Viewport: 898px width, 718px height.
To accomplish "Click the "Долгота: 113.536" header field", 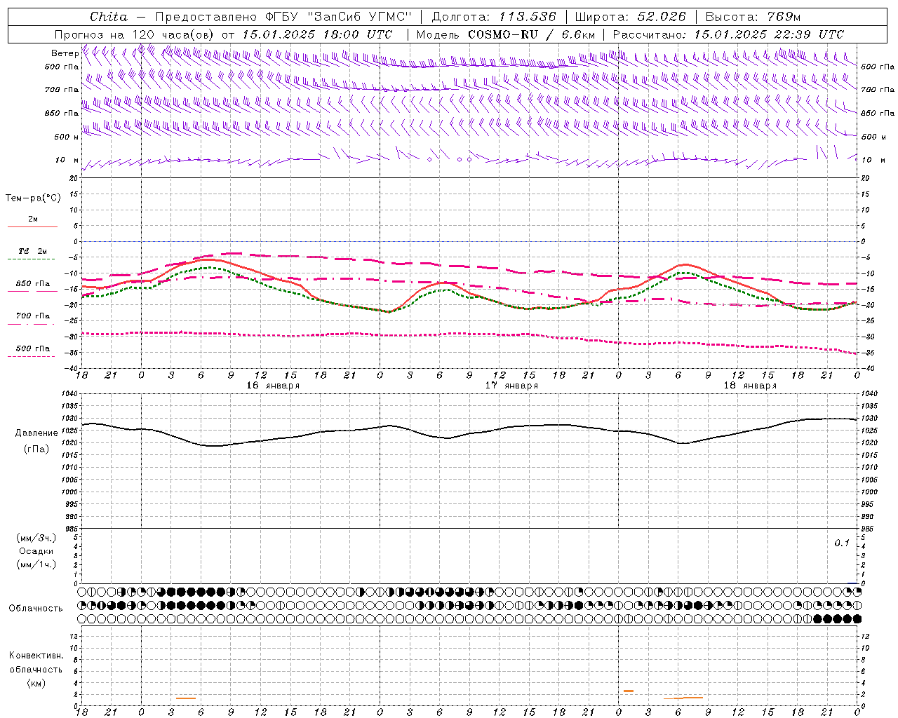I will click(494, 17).
